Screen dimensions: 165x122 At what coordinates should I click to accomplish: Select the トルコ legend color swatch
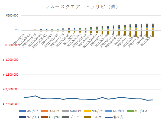87,117
